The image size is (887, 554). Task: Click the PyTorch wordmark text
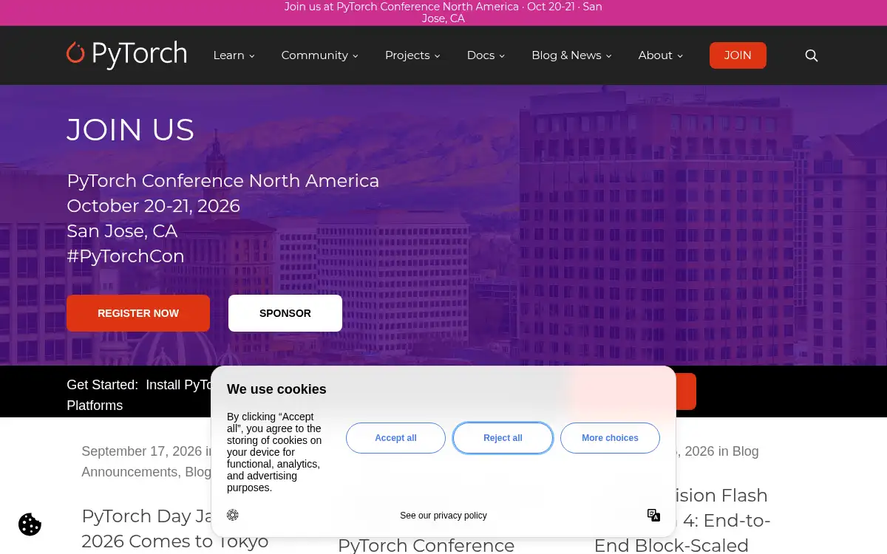[x=139, y=54]
